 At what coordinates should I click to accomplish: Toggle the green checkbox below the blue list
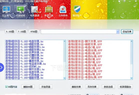pos(6,87)
